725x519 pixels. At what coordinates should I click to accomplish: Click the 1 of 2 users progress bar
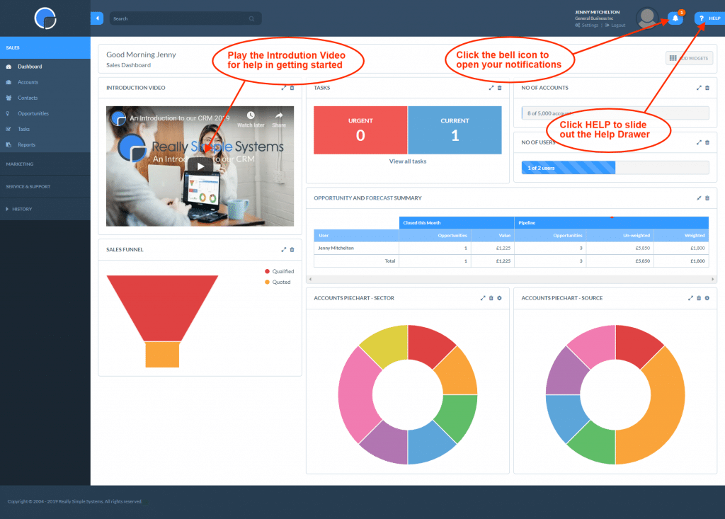click(568, 167)
